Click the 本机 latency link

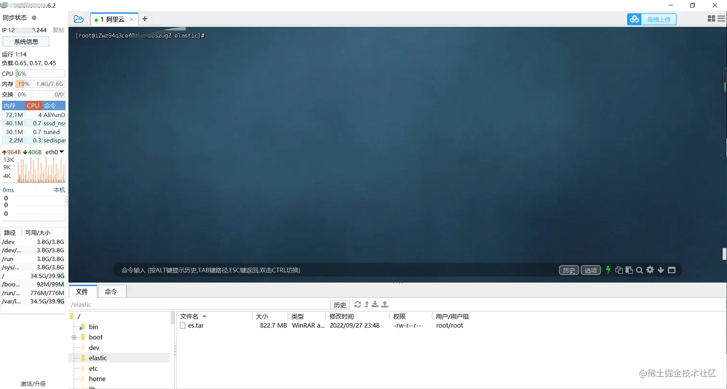tap(59, 190)
